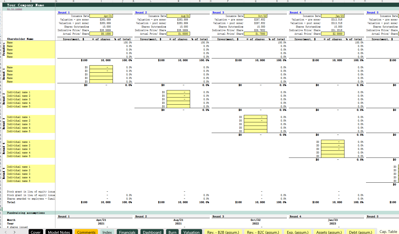This screenshot has height=234, width=399.
Task: Select the Index sheet tab
Action: [x=107, y=232]
